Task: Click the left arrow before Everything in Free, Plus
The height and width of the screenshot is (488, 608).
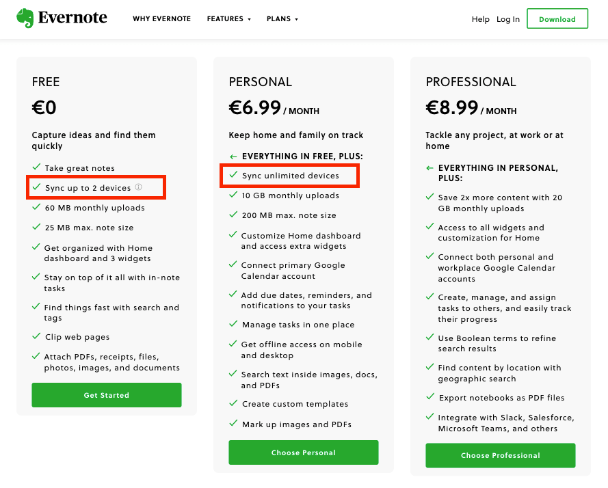Action: [x=233, y=157]
